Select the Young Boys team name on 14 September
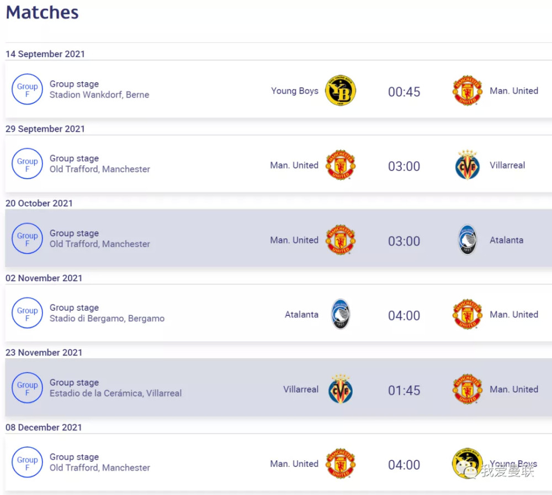The image size is (552, 495). point(294,91)
